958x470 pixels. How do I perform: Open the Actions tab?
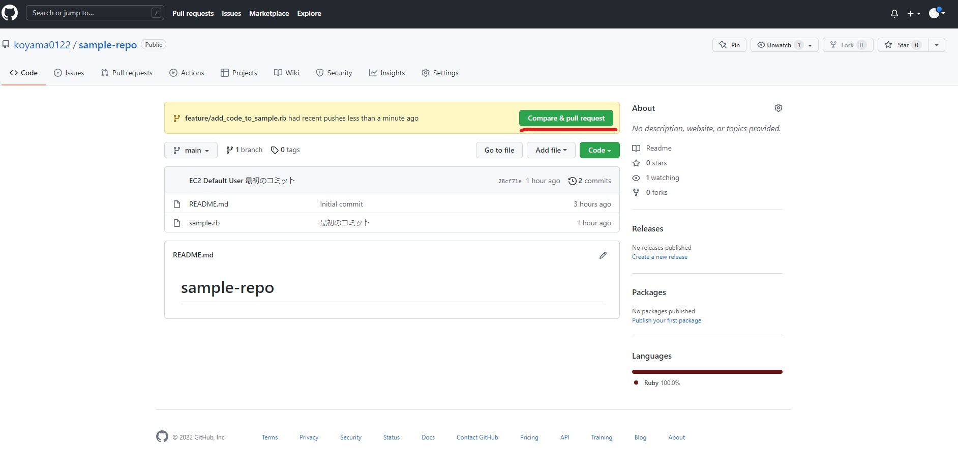click(187, 73)
